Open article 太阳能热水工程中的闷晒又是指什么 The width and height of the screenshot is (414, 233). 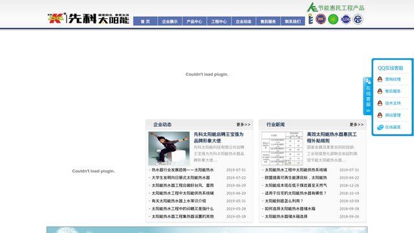tap(182, 208)
